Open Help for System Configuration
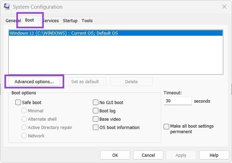The width and height of the screenshot is (232, 163). click(214, 155)
